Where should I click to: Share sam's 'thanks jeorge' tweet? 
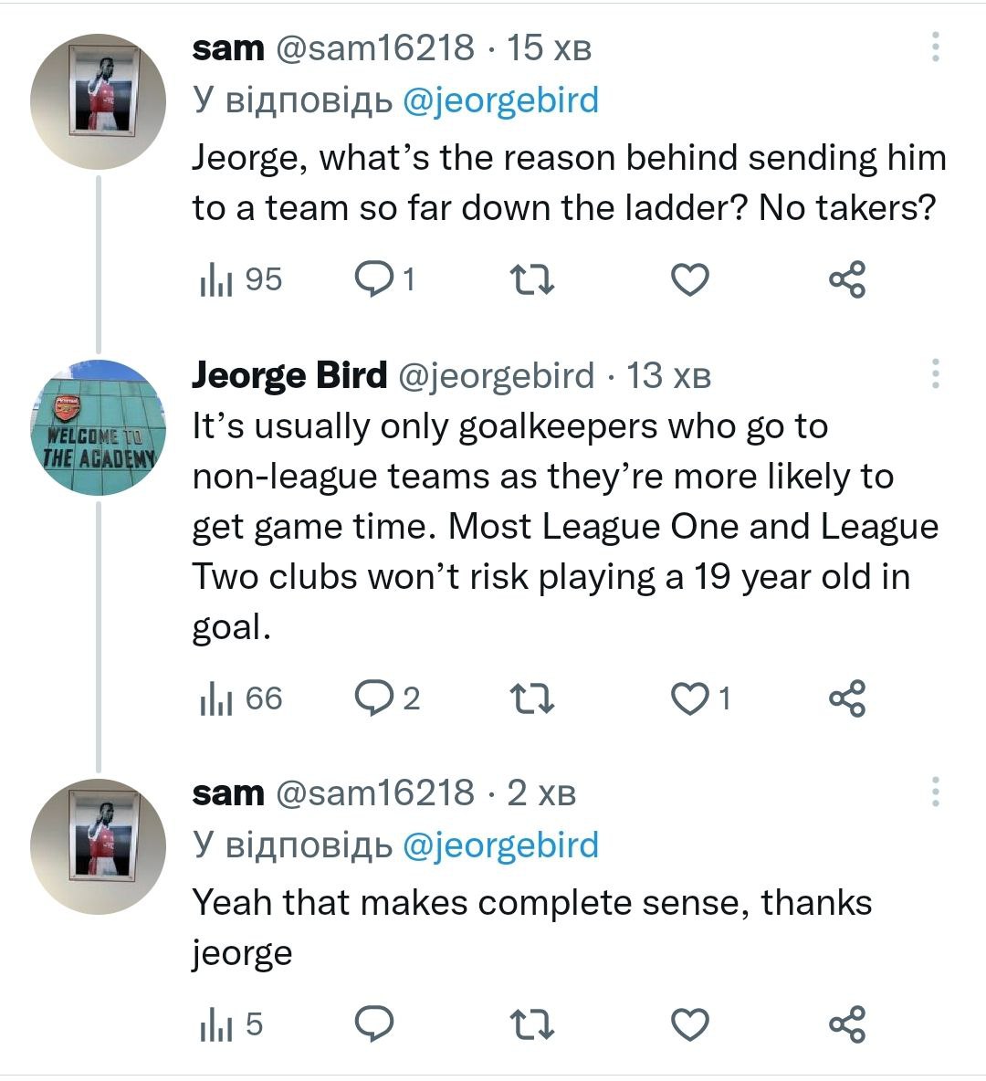point(847,1025)
